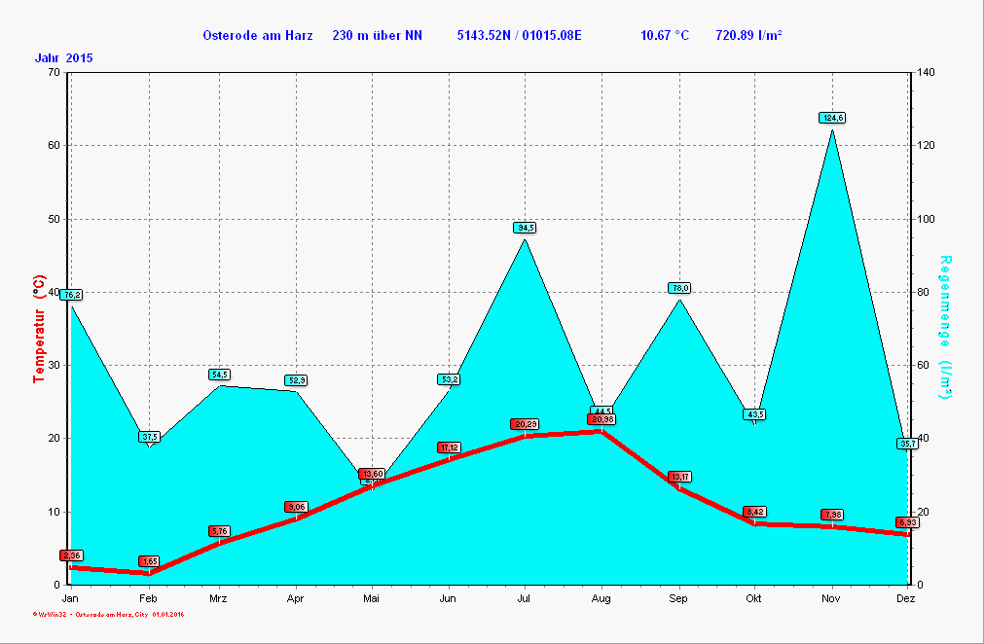Click the Mrz month label on x-axis
The width and height of the screenshot is (984, 644).
pos(218,598)
